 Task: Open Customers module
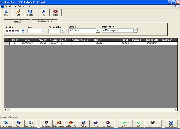46,124
